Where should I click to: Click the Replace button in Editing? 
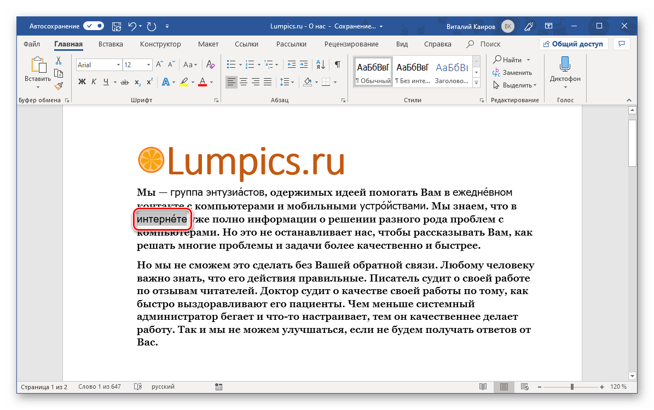(x=512, y=72)
